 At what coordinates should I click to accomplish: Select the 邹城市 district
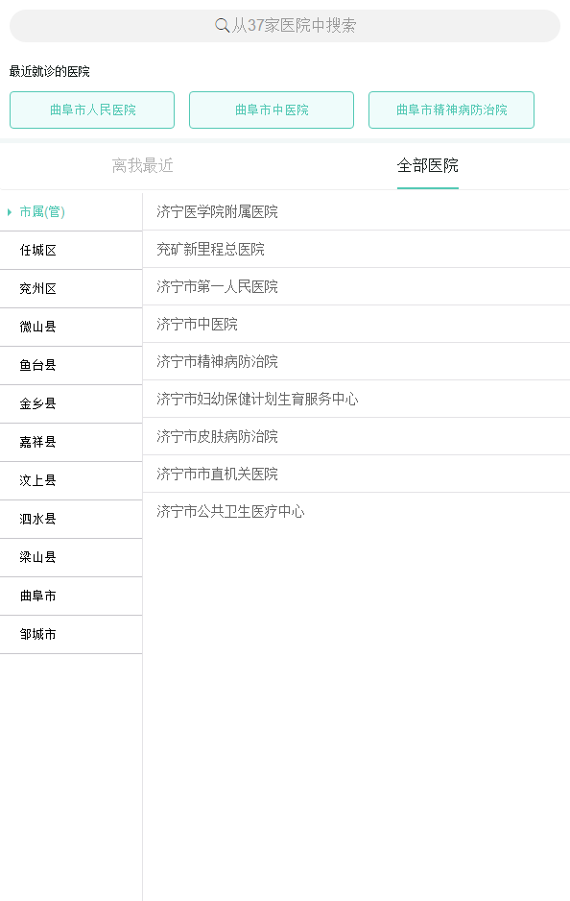click(71, 634)
